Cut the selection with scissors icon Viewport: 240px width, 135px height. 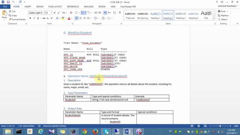(x=12, y=11)
